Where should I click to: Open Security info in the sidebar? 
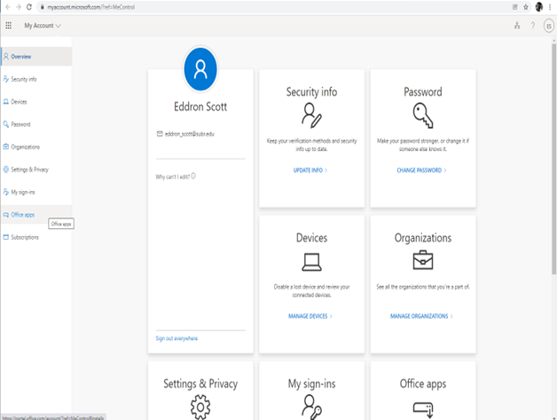36,79
